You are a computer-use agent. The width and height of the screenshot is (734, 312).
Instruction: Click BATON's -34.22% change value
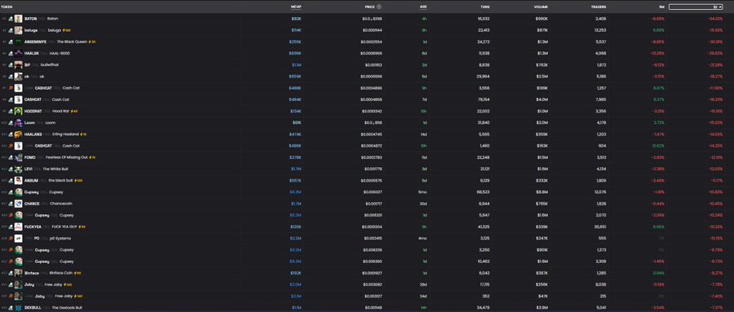(714, 19)
